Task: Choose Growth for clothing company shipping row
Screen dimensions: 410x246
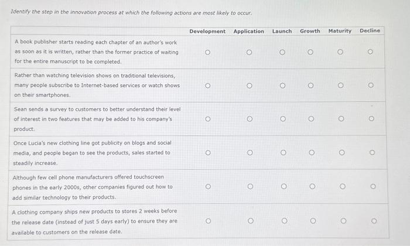Action: [313, 221]
